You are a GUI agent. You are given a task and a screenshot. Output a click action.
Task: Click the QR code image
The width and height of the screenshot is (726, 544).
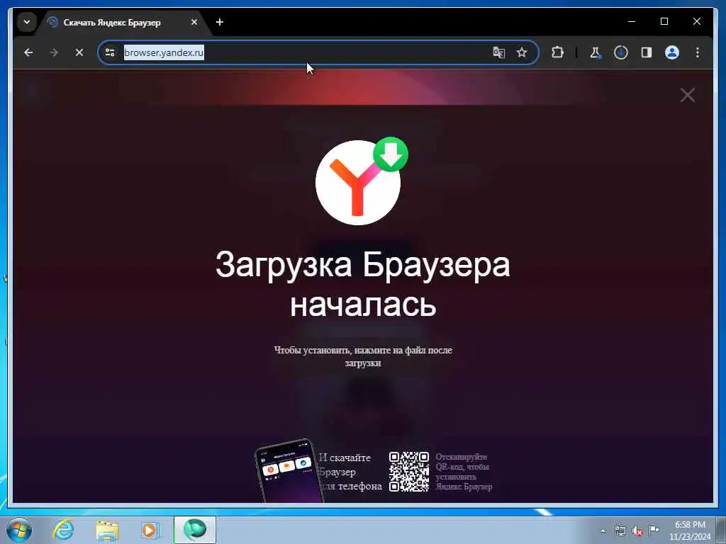pyautogui.click(x=409, y=471)
